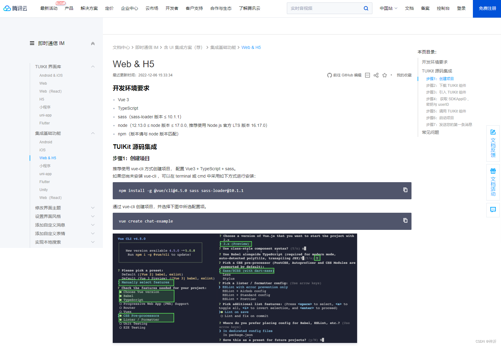The height and width of the screenshot is (346, 501).
Task: Collapse the 集成基础功能 section
Action: point(93,133)
